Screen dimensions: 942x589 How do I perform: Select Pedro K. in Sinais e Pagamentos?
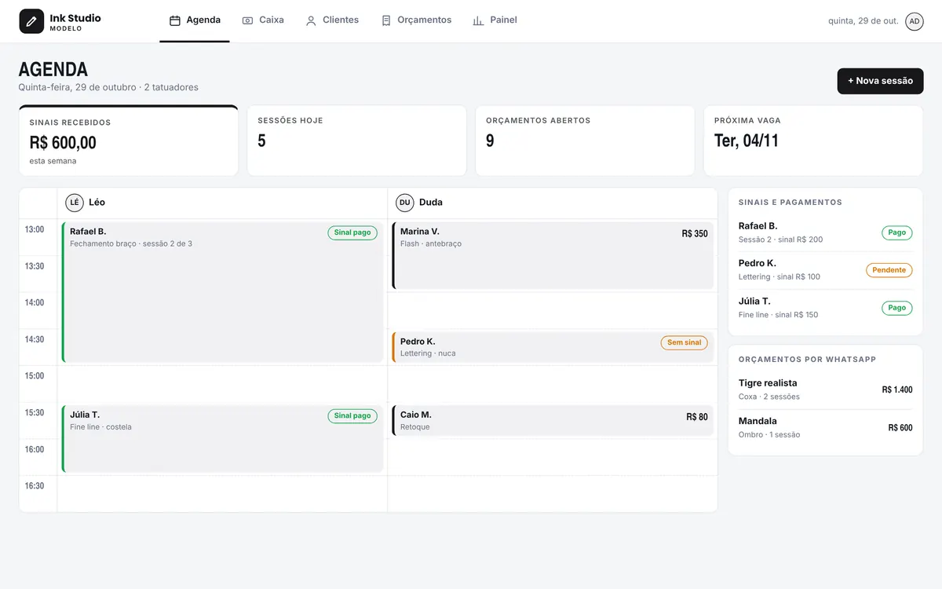[826, 270]
